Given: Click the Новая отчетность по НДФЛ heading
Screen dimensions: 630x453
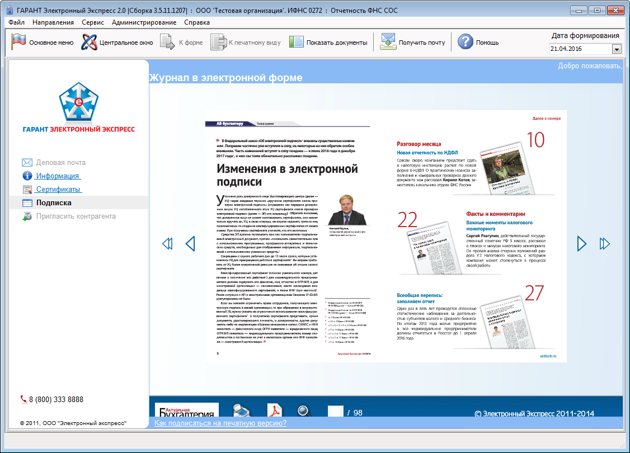Looking at the screenshot, I should pyautogui.click(x=427, y=153).
